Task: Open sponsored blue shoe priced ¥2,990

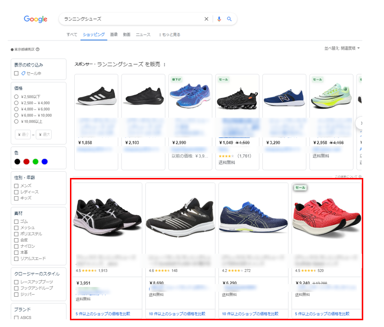Action: (190, 122)
